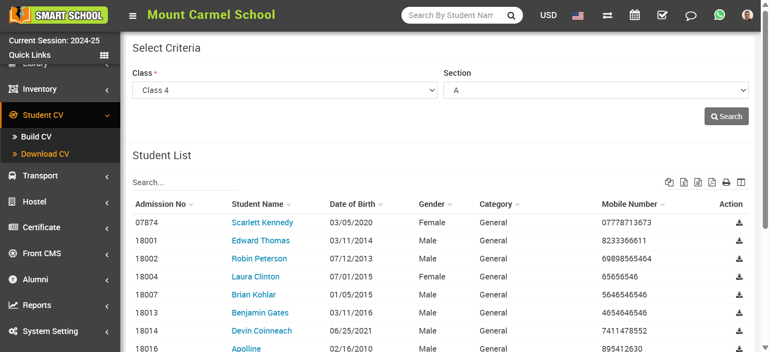The height and width of the screenshot is (352, 770).
Task: Export student list to Excel
Action: point(684,182)
